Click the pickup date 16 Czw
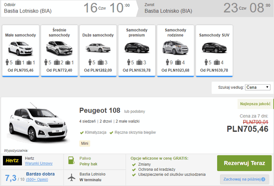This screenshot has width=274, height=186. [95, 8]
